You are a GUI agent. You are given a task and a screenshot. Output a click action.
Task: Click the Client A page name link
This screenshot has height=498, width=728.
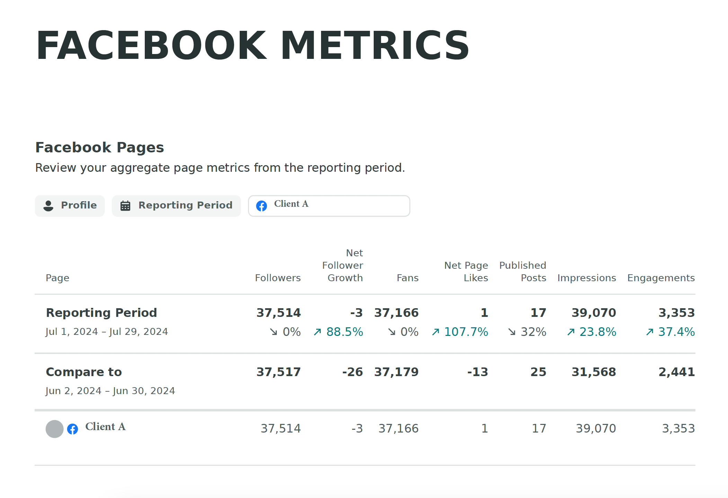[x=105, y=427]
